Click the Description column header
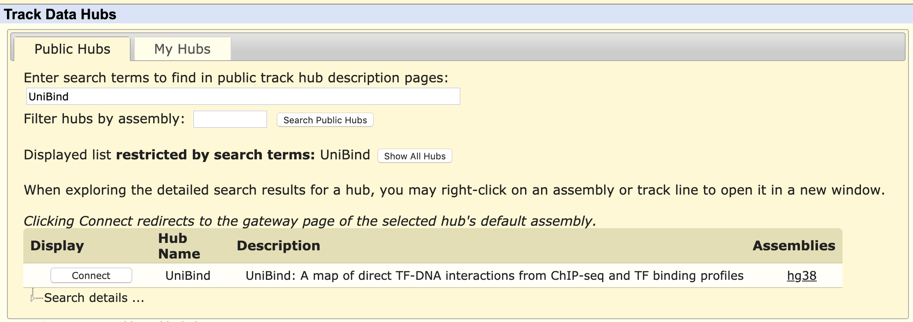Image resolution: width=913 pixels, height=322 pixels. tap(279, 246)
